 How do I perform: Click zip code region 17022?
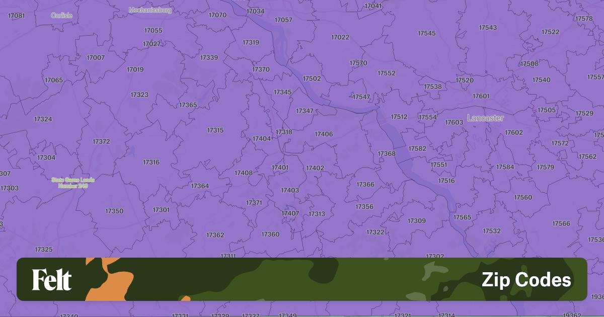click(x=340, y=37)
